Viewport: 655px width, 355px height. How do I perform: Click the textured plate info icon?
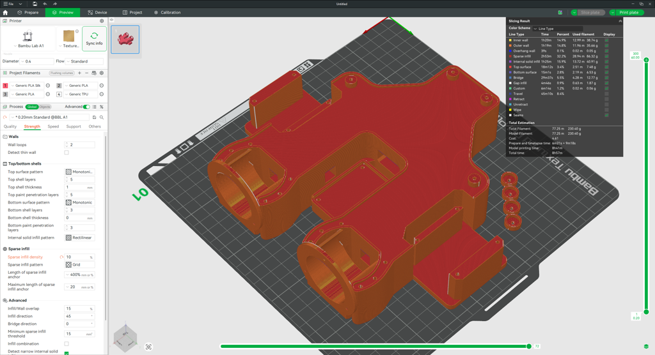coord(77,31)
